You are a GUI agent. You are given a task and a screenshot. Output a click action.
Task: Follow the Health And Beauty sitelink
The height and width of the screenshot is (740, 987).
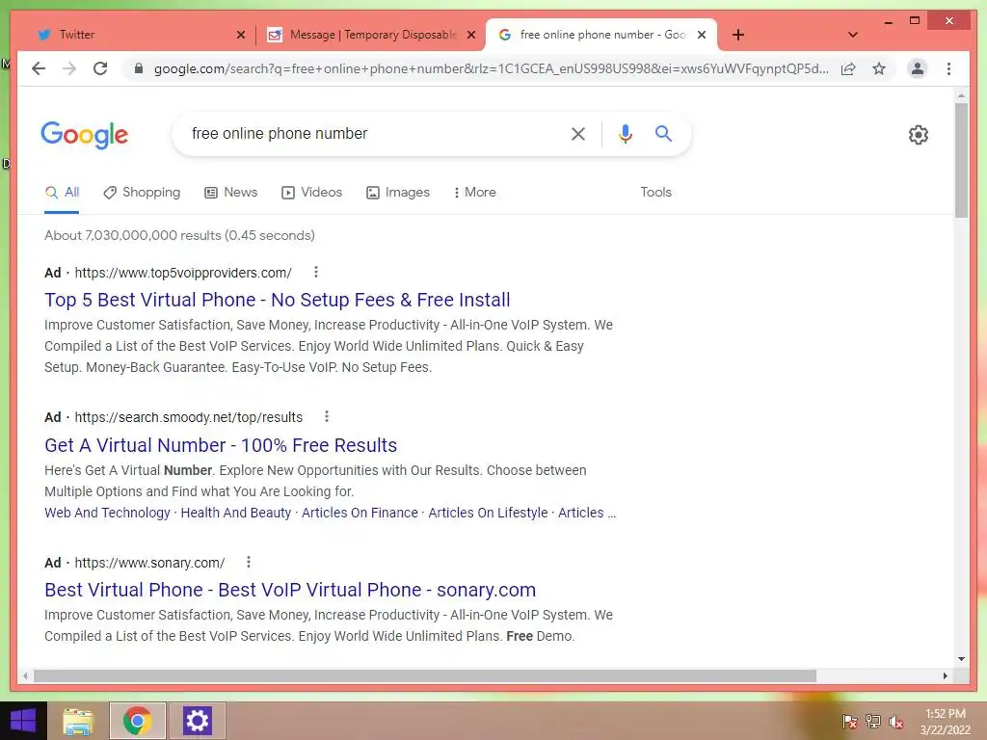pos(236,513)
